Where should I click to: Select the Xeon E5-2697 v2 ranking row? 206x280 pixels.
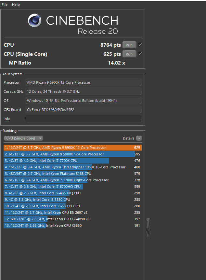[x=72, y=213]
